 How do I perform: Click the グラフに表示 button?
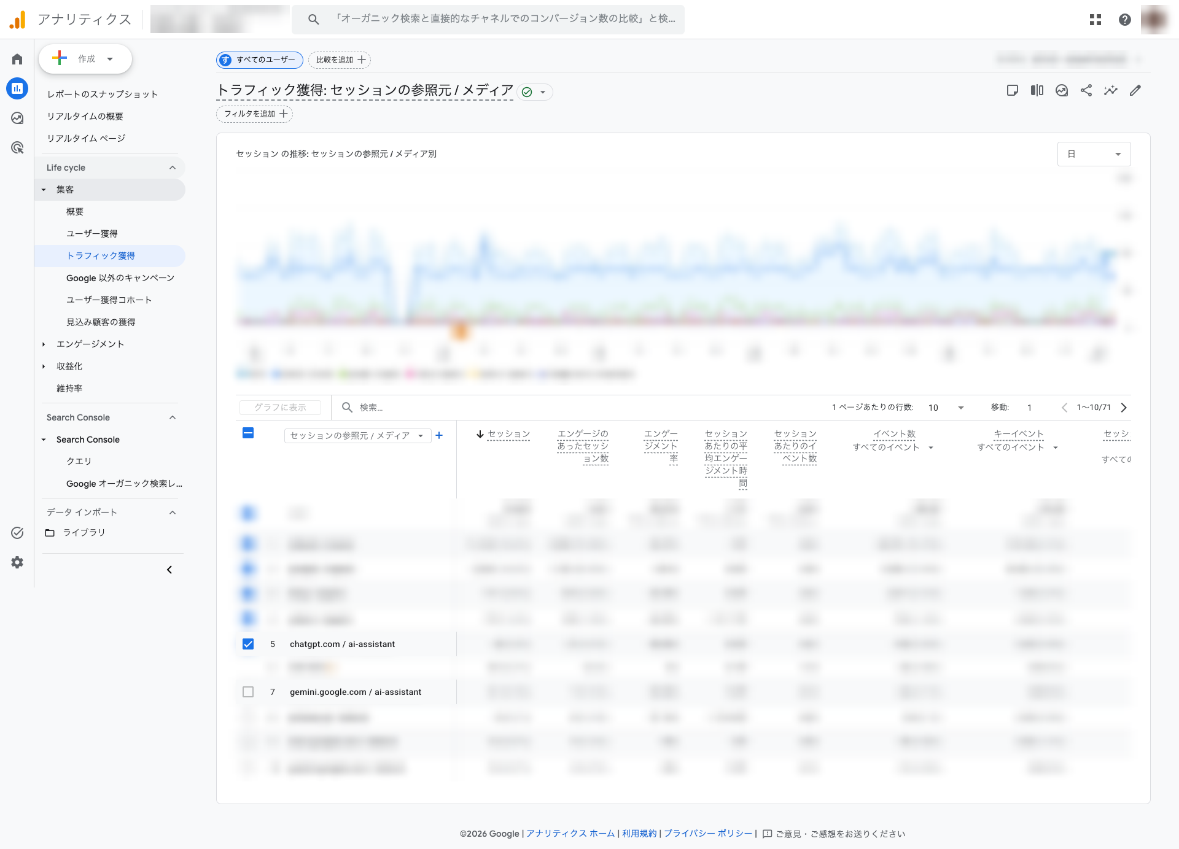[x=280, y=408]
